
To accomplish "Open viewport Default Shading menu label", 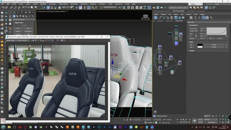I will tap(60, 12).
